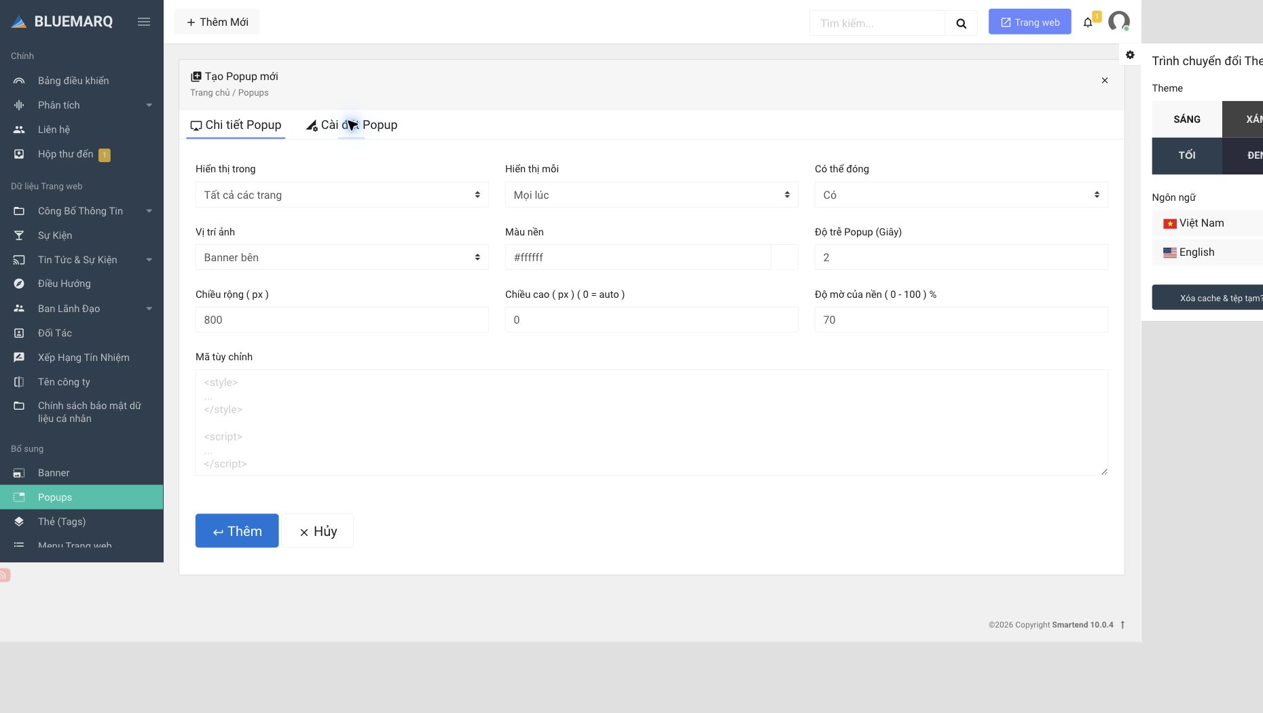Viewport: 1263px width, 713px height.
Task: Click the Xóa cache & tệp tạm button
Action: tap(1207, 298)
